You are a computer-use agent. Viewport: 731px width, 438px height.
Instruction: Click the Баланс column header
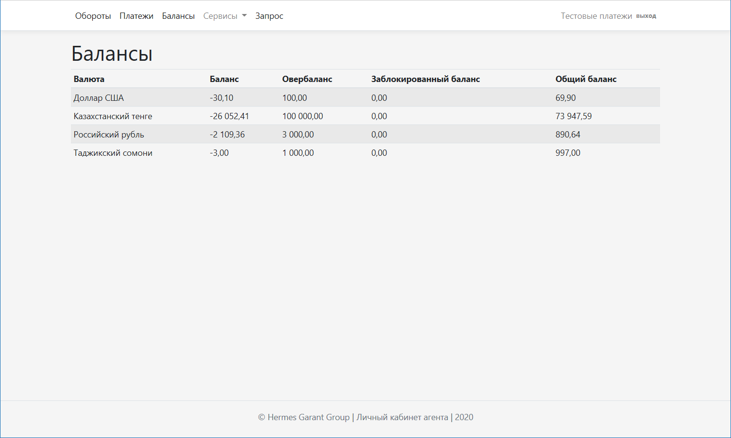(224, 79)
